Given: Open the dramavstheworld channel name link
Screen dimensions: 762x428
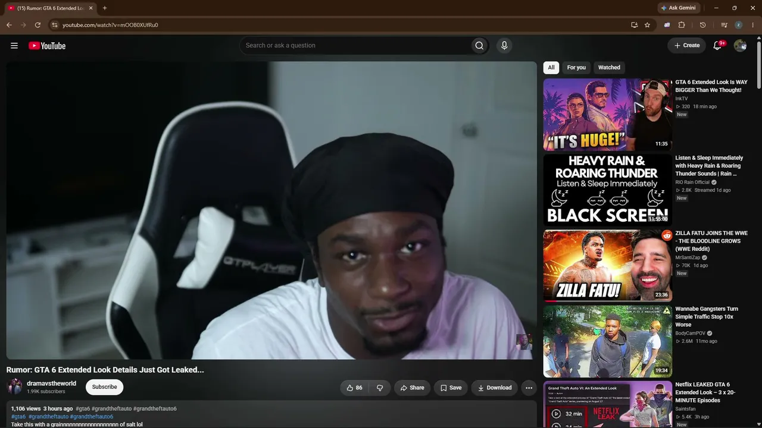Looking at the screenshot, I should (51, 383).
